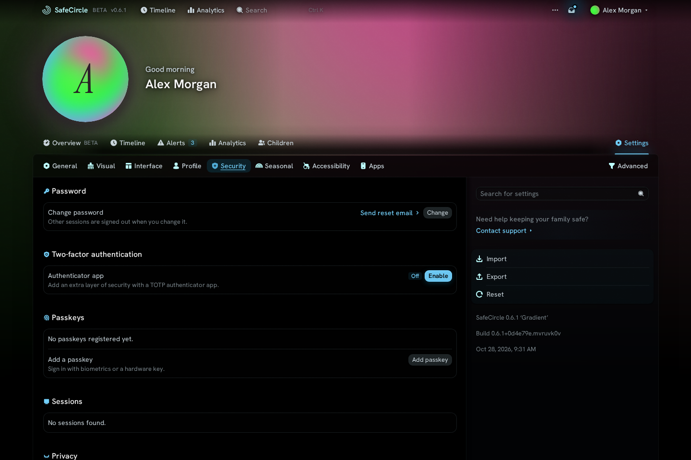Open General settings section
691x460 pixels.
click(x=60, y=166)
